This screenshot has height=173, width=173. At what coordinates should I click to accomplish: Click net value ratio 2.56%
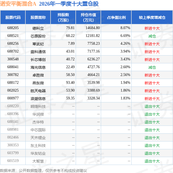coord(125,75)
